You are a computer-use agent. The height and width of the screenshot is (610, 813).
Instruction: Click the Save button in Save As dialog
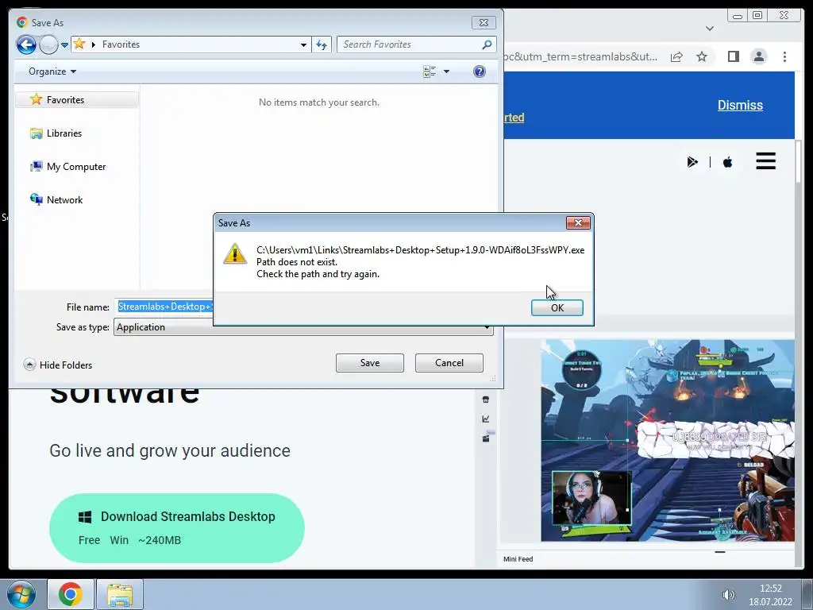pyautogui.click(x=370, y=362)
